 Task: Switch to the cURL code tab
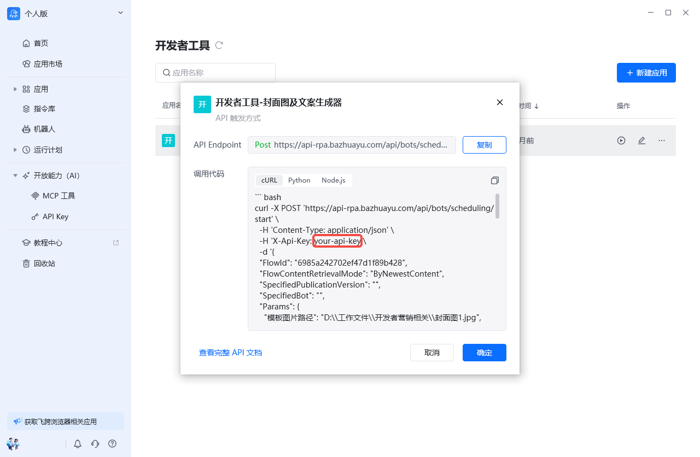click(269, 180)
